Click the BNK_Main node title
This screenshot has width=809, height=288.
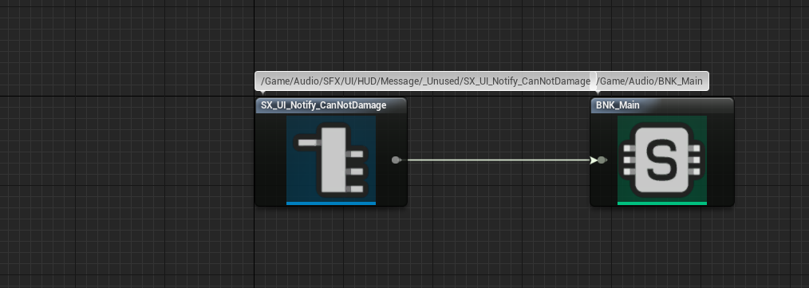point(618,105)
